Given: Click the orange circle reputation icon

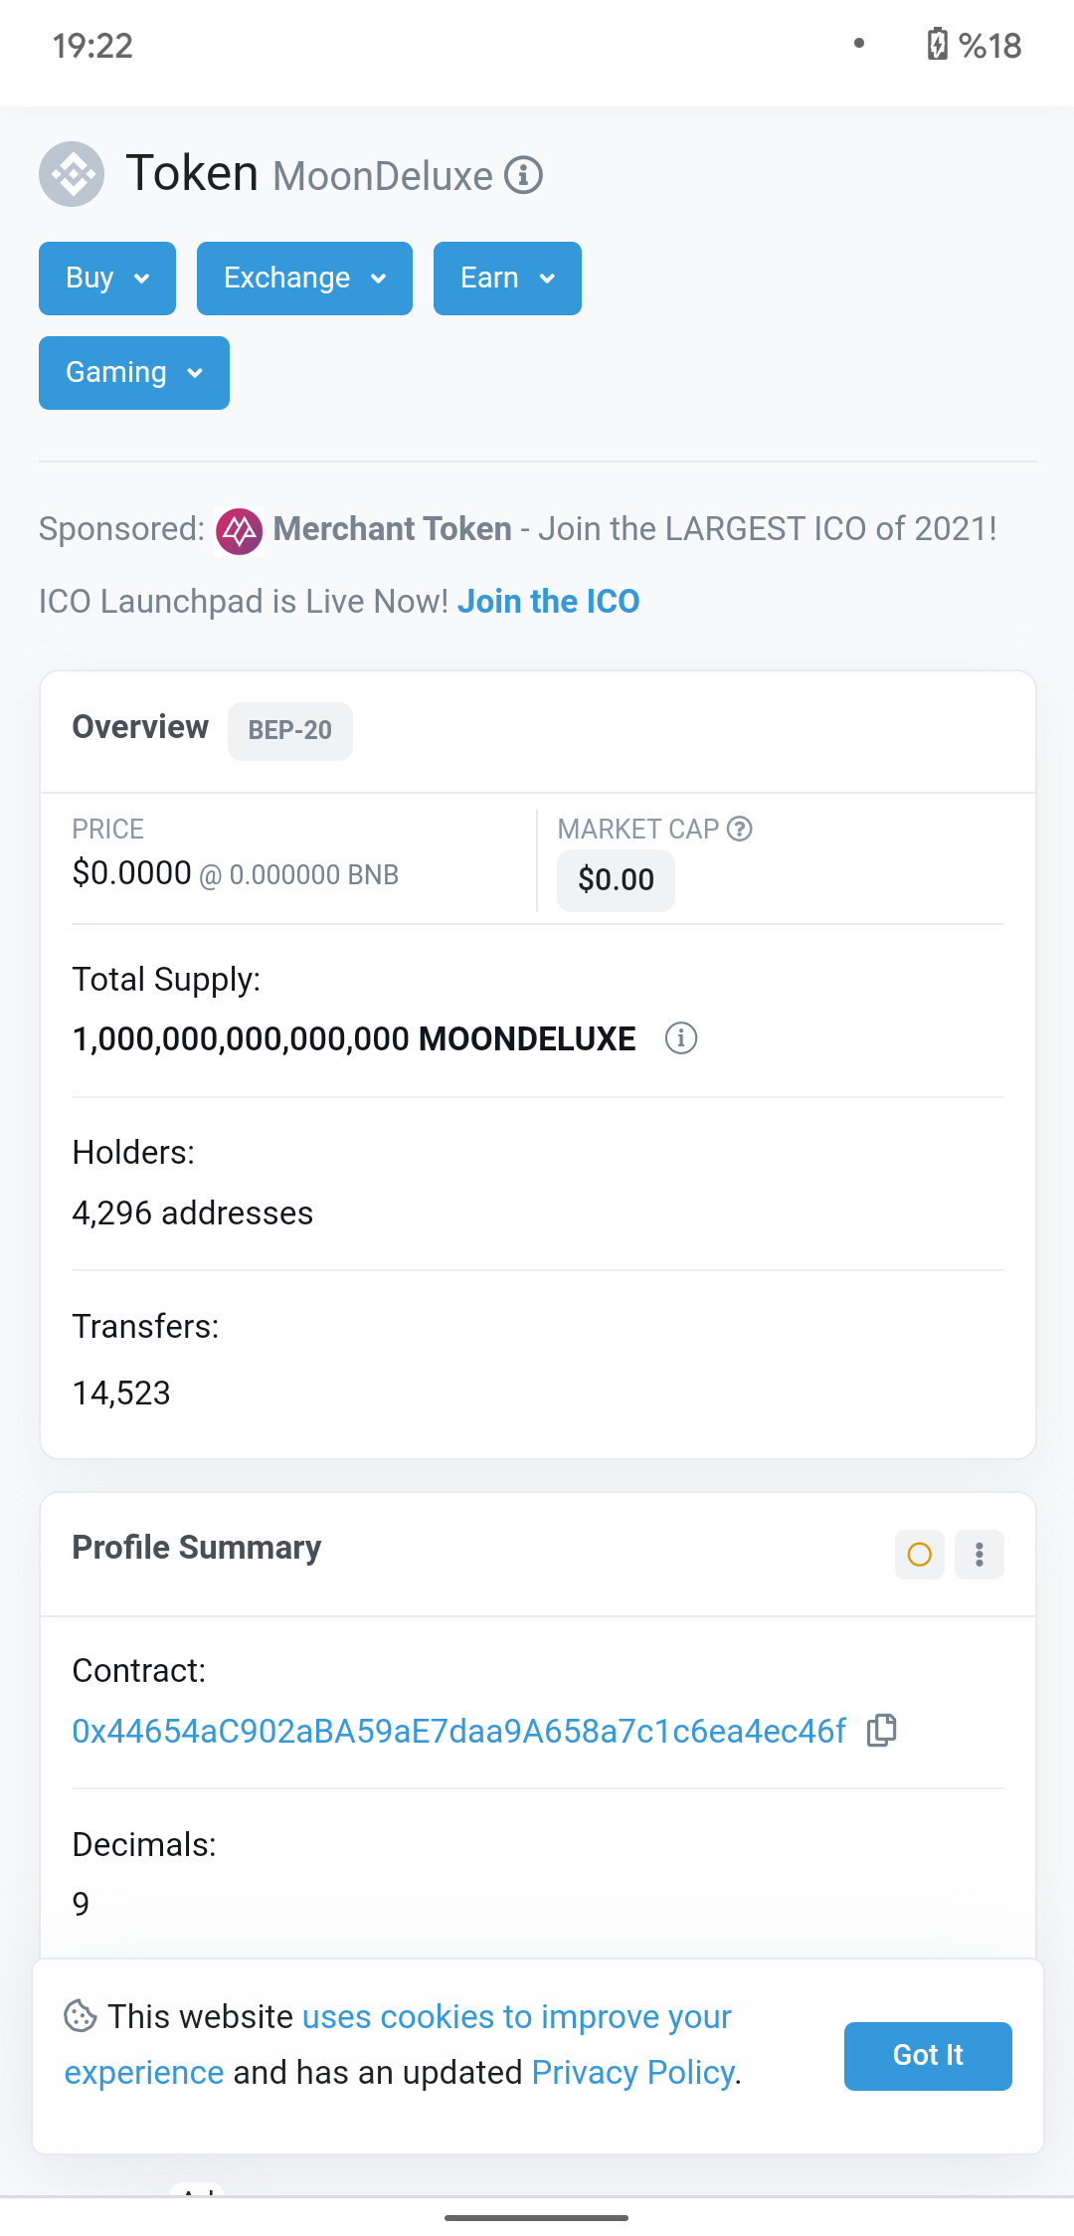Looking at the screenshot, I should [x=920, y=1555].
